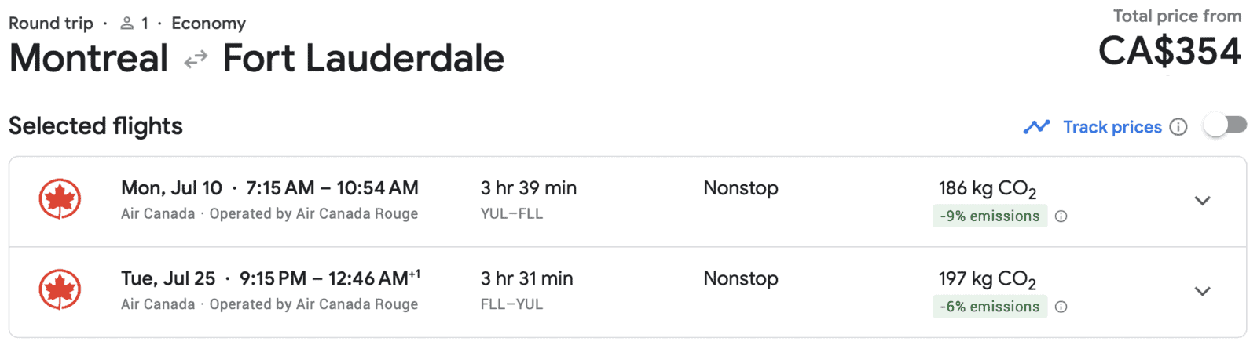Click the -6% emissions badge
The width and height of the screenshot is (1257, 349).
[x=989, y=307]
